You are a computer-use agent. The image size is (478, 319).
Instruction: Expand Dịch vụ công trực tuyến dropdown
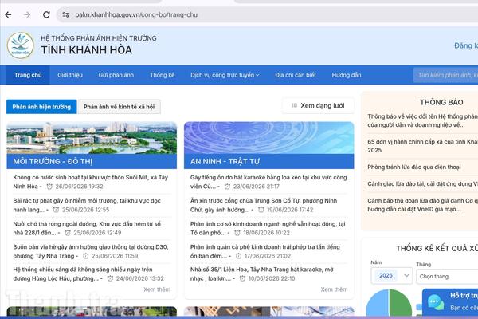pyautogui.click(x=225, y=75)
